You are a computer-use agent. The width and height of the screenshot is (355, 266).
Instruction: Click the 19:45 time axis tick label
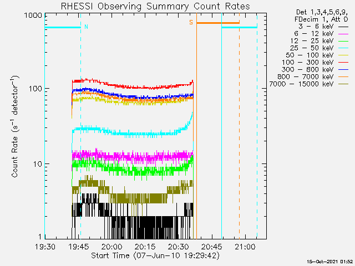[x=78, y=247]
